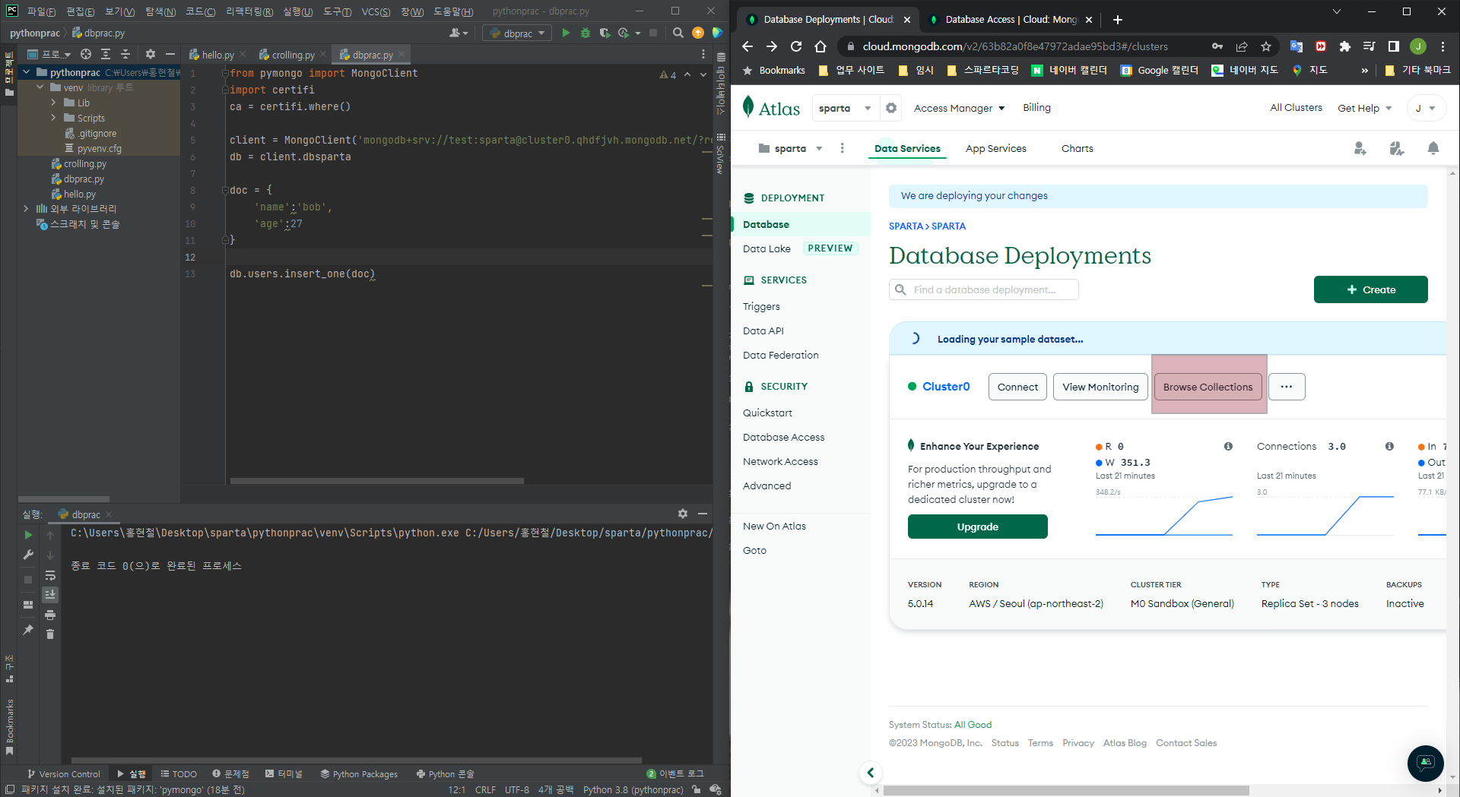Invite a user to the Atlas project

pyautogui.click(x=1360, y=148)
